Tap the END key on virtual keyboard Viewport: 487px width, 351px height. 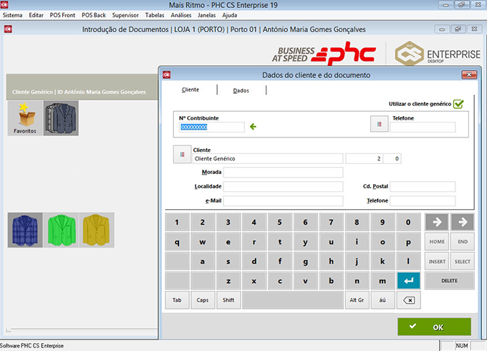tap(463, 241)
